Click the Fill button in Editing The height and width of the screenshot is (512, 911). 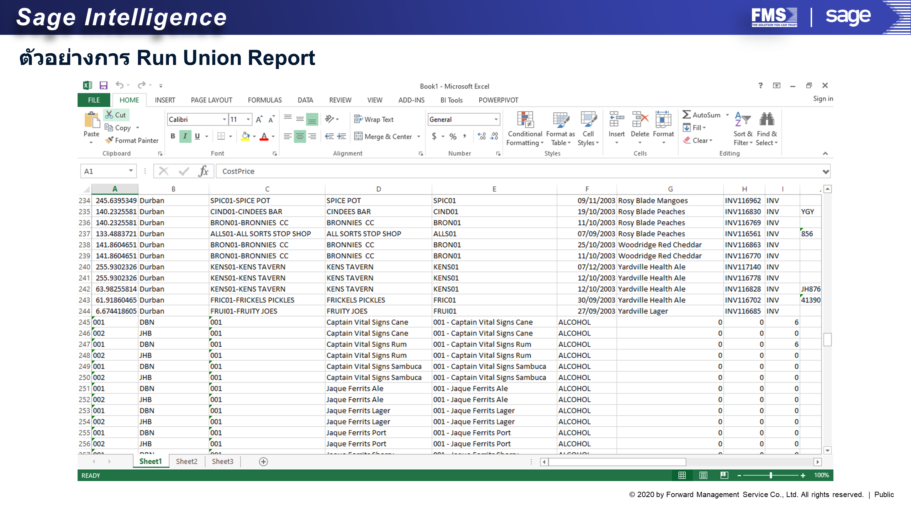click(694, 127)
